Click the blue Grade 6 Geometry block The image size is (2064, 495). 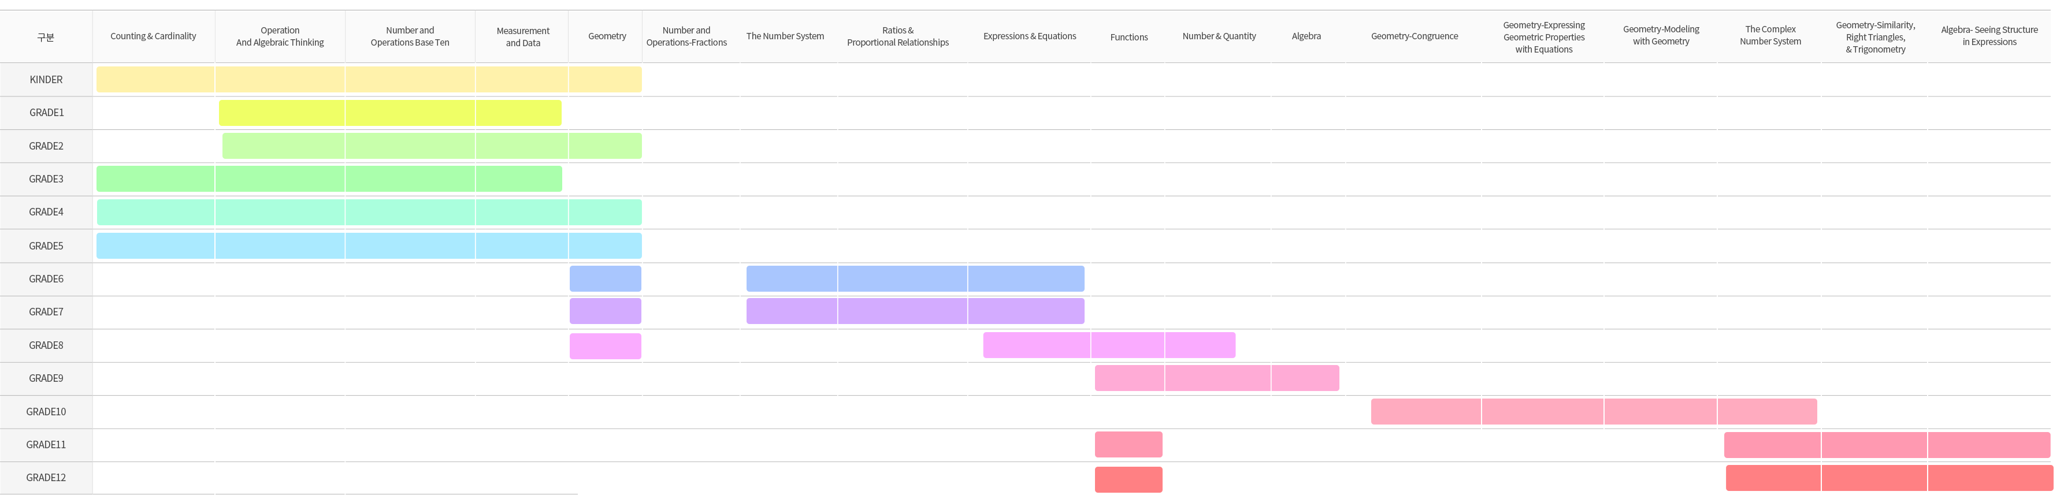pos(605,279)
